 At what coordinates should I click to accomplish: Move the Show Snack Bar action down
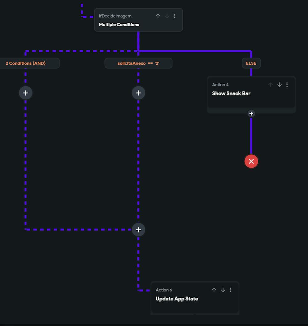coord(279,85)
